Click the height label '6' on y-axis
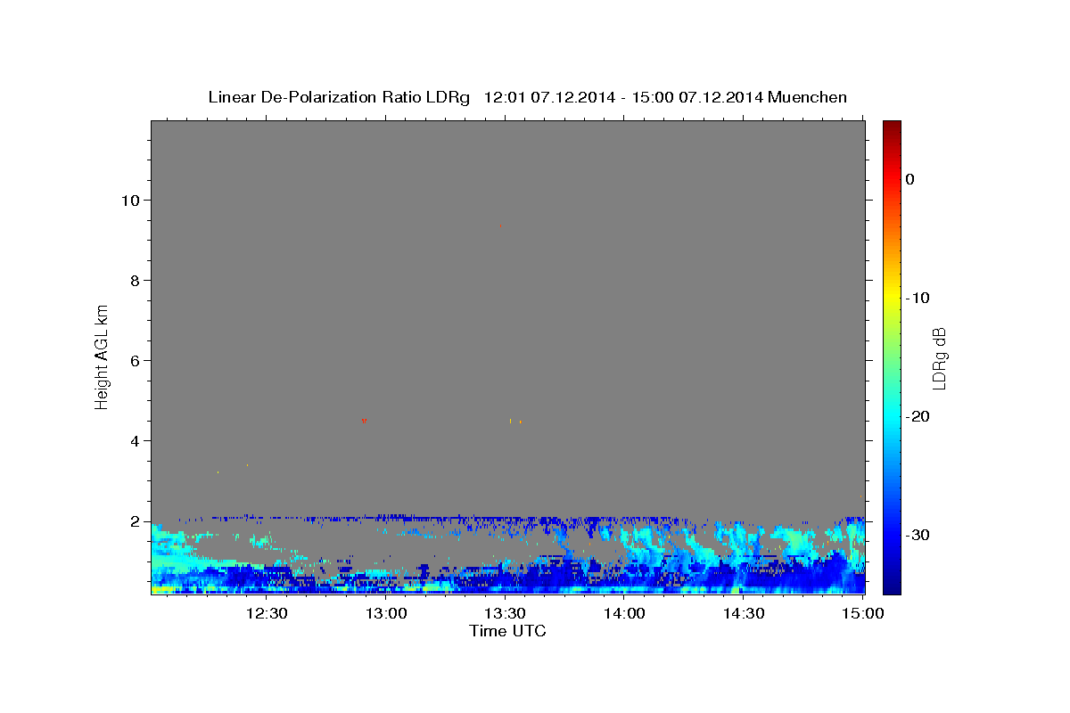Viewport: 1070px width, 713px height. pos(135,361)
